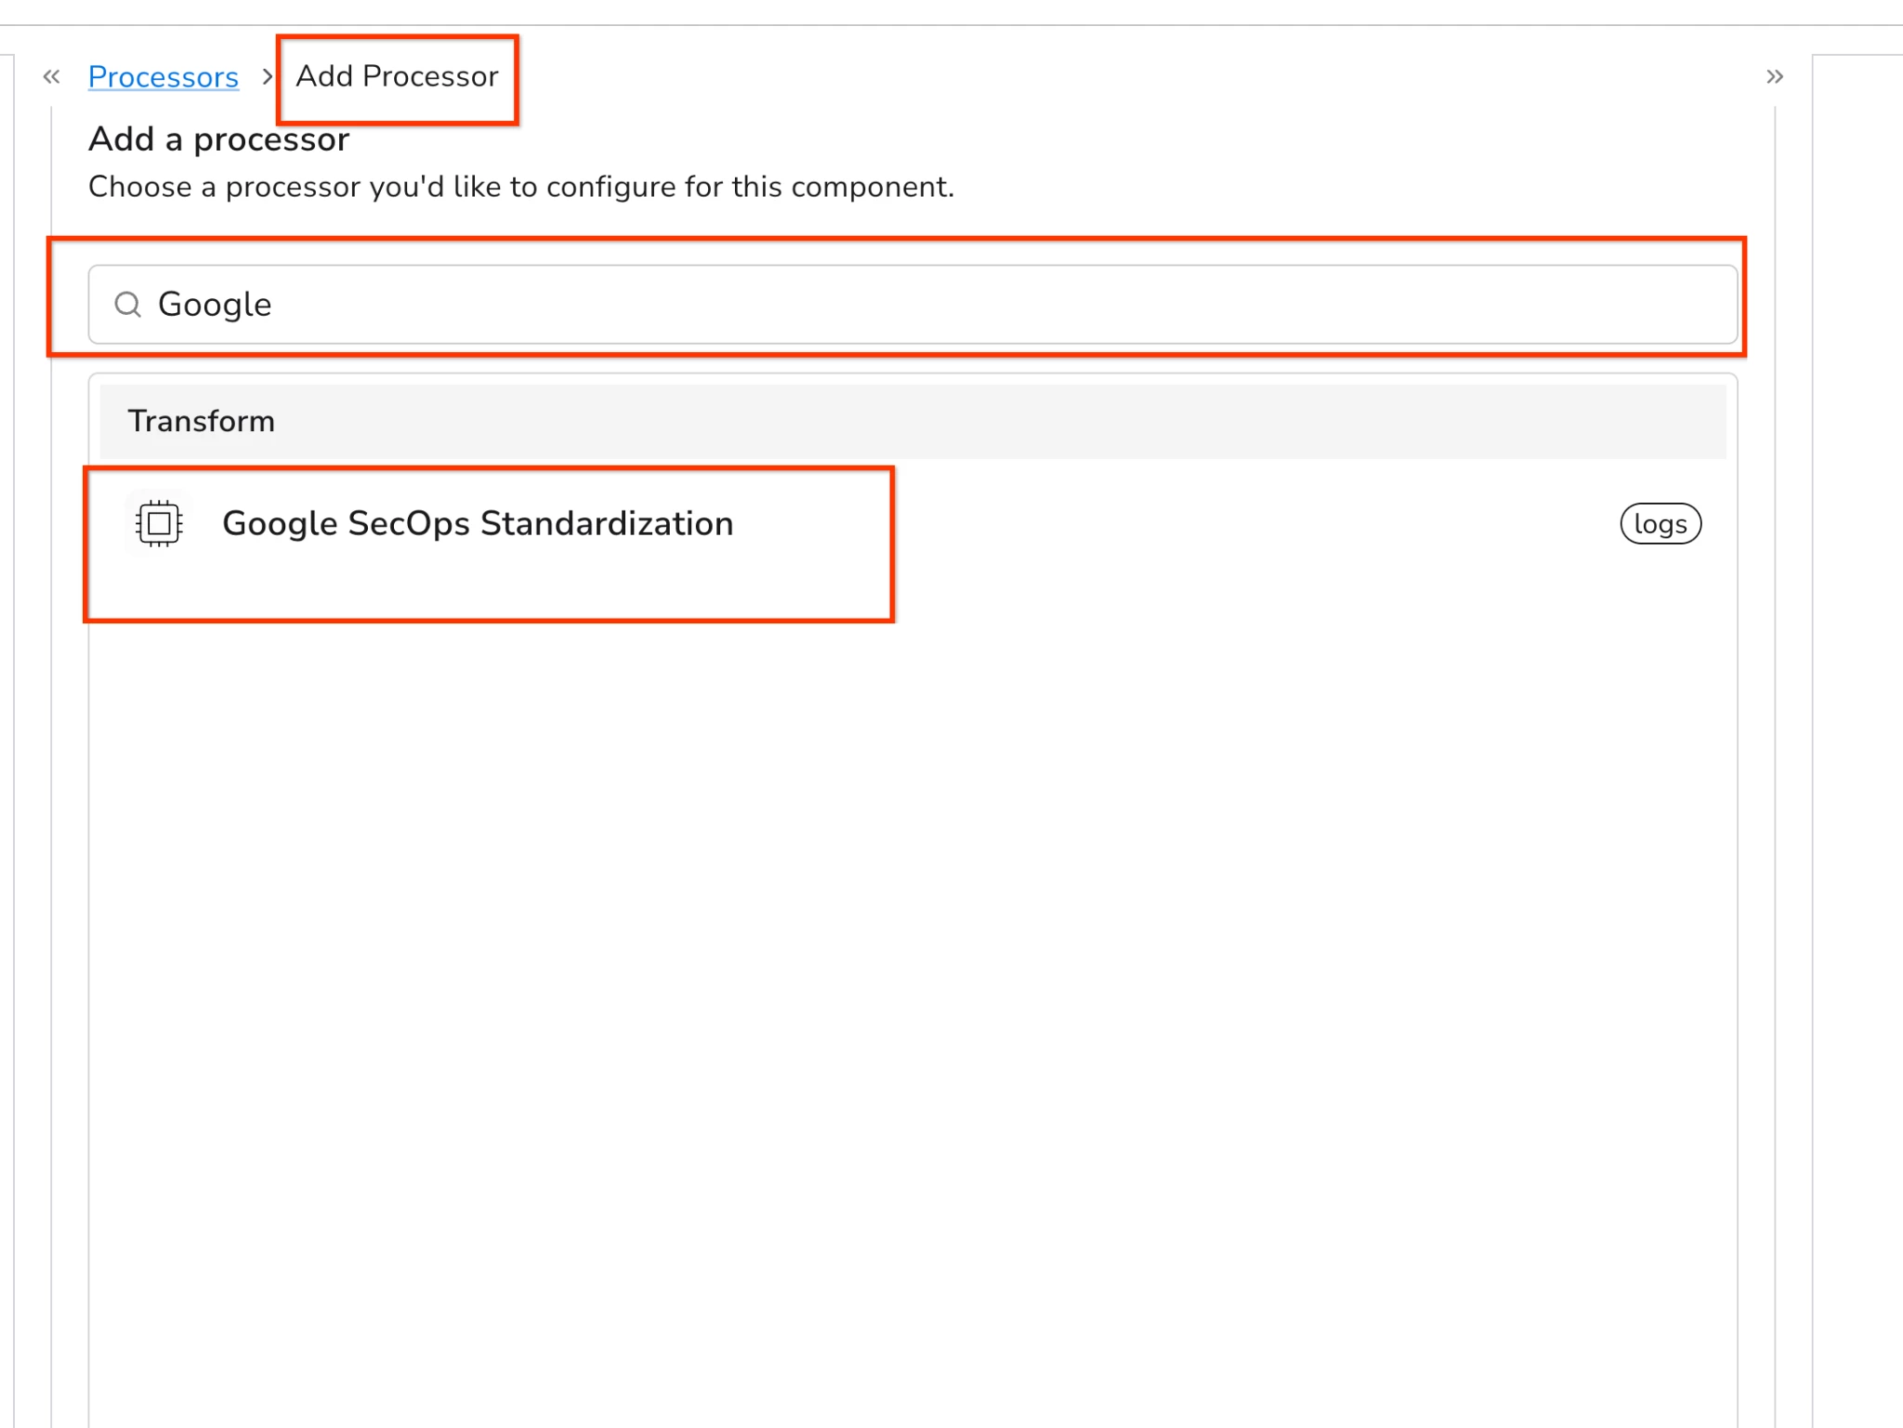Screen dimensions: 1903x1428
Task: Click the word Google in search box
Action: pos(215,305)
